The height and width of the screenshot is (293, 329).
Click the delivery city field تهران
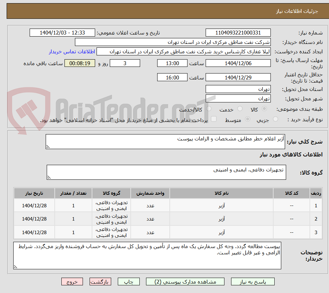238,99
